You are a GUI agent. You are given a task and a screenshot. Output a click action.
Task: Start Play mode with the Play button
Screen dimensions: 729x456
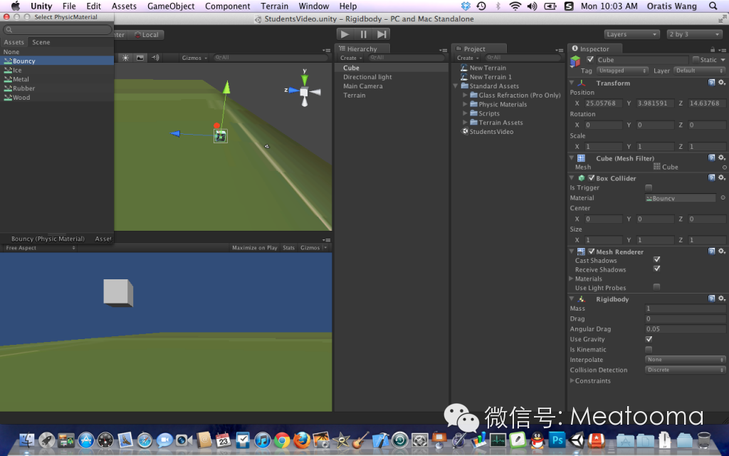pyautogui.click(x=345, y=34)
